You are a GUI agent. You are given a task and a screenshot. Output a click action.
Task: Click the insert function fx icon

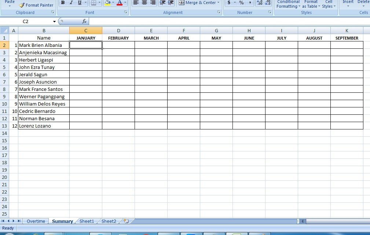[x=84, y=22]
